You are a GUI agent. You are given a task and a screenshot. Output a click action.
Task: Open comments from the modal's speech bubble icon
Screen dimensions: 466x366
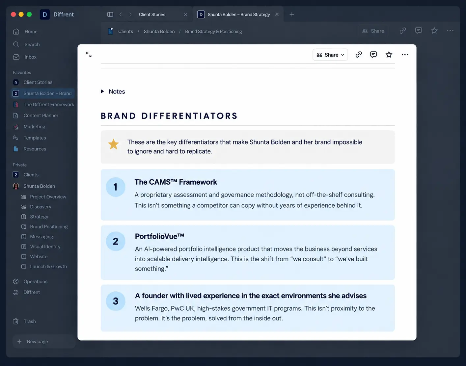pyautogui.click(x=373, y=55)
